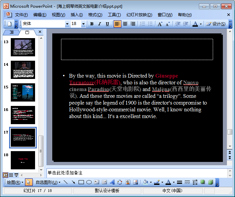This screenshot has height=197, width=235.
Task: Click the empty title placeholder
Action: 137,49
